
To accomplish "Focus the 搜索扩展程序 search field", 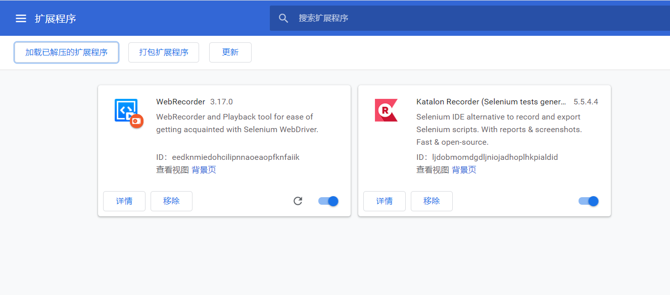I will (x=470, y=18).
